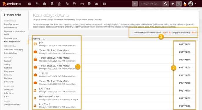
Task: Open E-mail tools link
Action: 7,97
